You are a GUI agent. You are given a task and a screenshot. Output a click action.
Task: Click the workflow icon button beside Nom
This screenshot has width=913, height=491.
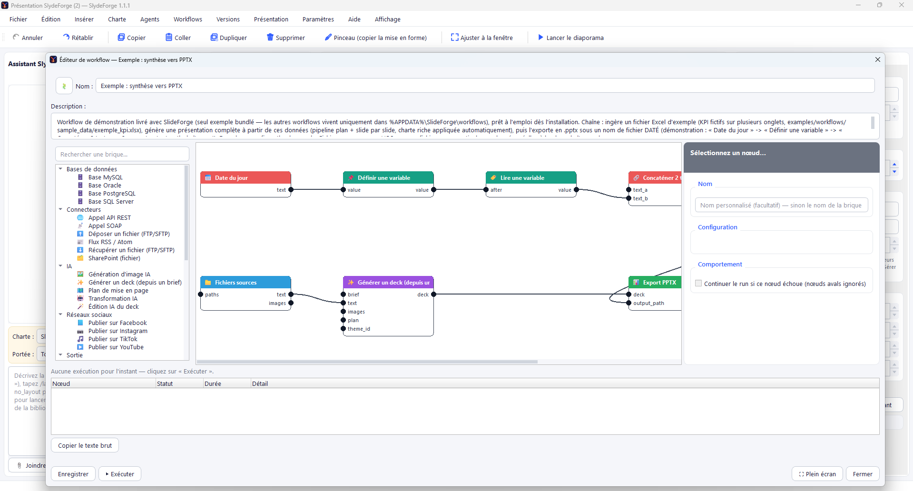(64, 86)
